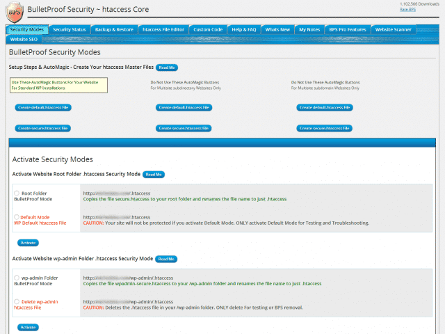Screen dimensions: 445x334
Task: Select Root Folder BulletProof Mode radio button
Action: tap(17, 193)
